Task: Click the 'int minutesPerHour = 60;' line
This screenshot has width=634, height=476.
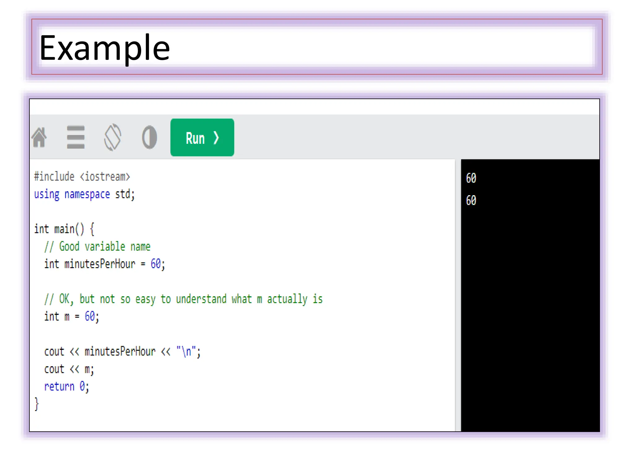Action: point(105,264)
